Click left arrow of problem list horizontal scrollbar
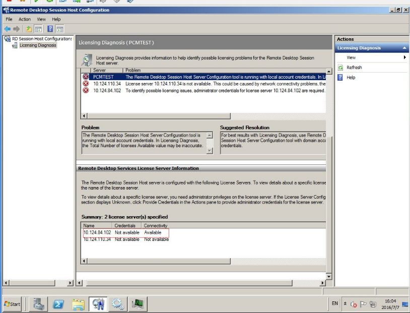The image size is (410, 313). point(84,116)
